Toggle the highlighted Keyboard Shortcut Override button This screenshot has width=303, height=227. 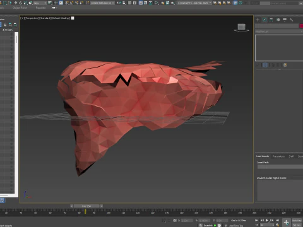[x=61, y=3]
